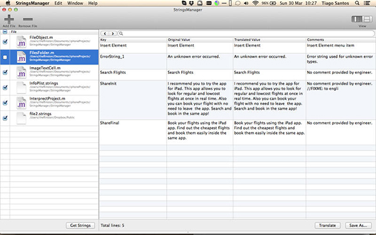Select the InfoPlist.strings file name

tap(44, 83)
